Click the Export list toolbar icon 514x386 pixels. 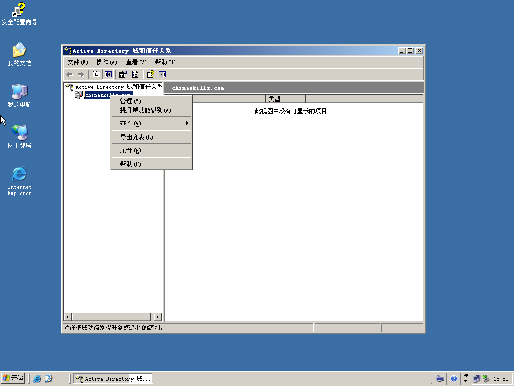click(135, 74)
